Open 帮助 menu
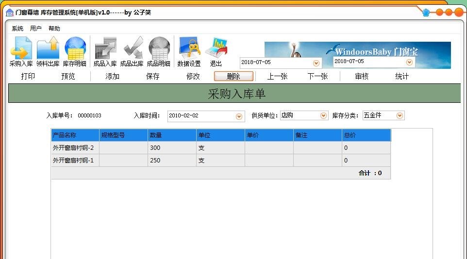The height and width of the screenshot is (259, 467). (54, 29)
